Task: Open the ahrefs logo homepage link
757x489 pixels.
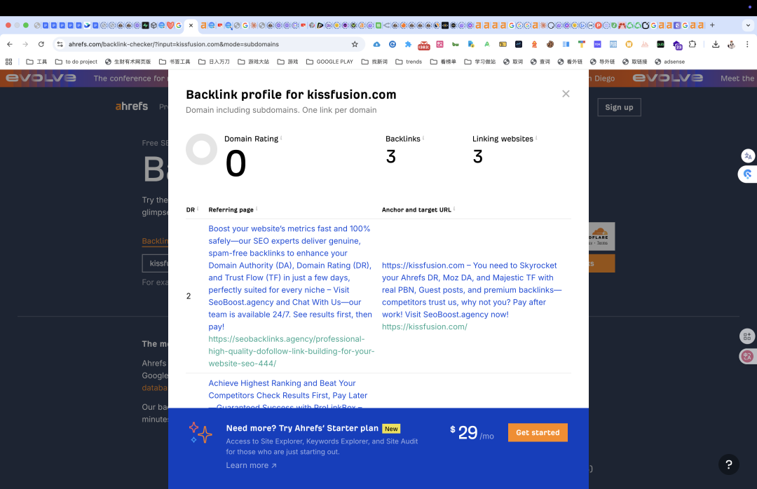Action: (131, 106)
